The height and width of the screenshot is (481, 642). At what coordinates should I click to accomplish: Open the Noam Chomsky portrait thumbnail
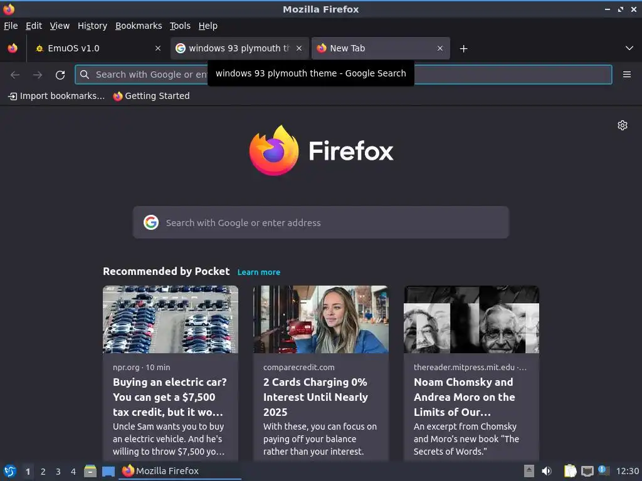click(x=471, y=319)
